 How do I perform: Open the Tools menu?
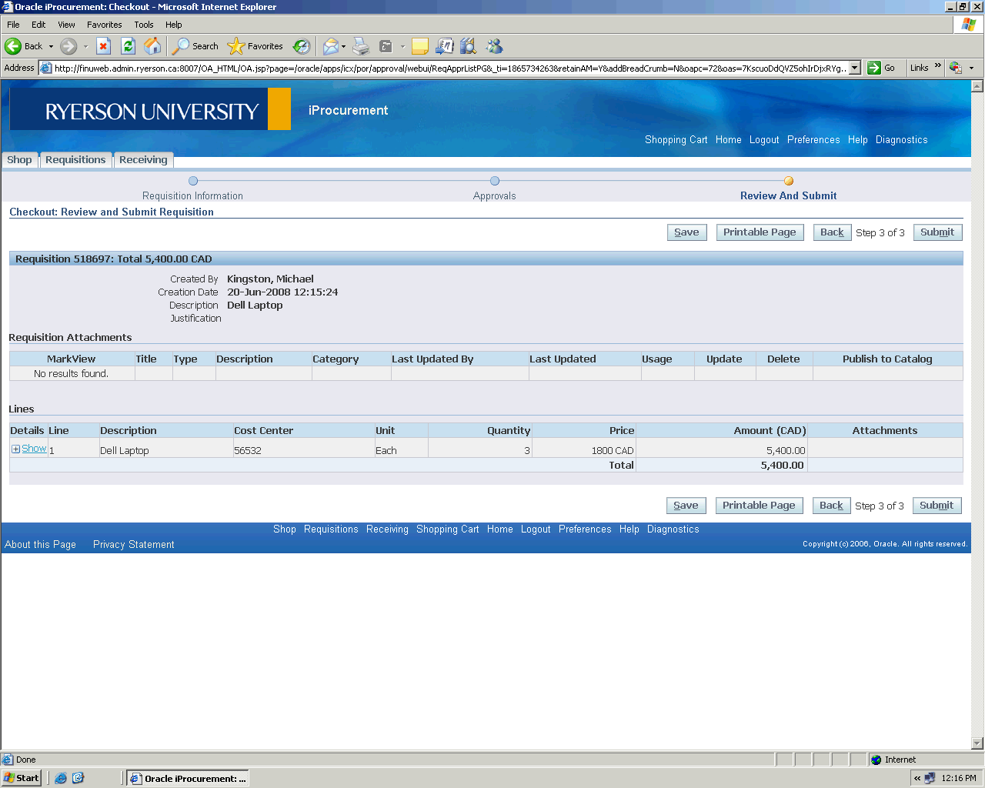pyautogui.click(x=143, y=25)
